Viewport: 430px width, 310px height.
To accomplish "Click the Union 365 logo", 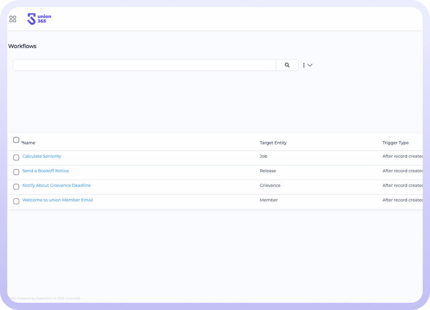I will pyautogui.click(x=39, y=19).
